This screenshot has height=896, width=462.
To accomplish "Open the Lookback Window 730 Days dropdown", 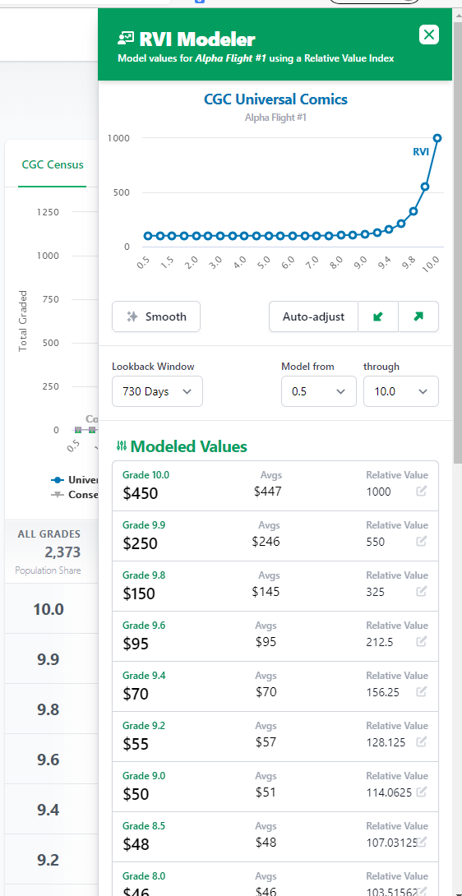I will 157,391.
